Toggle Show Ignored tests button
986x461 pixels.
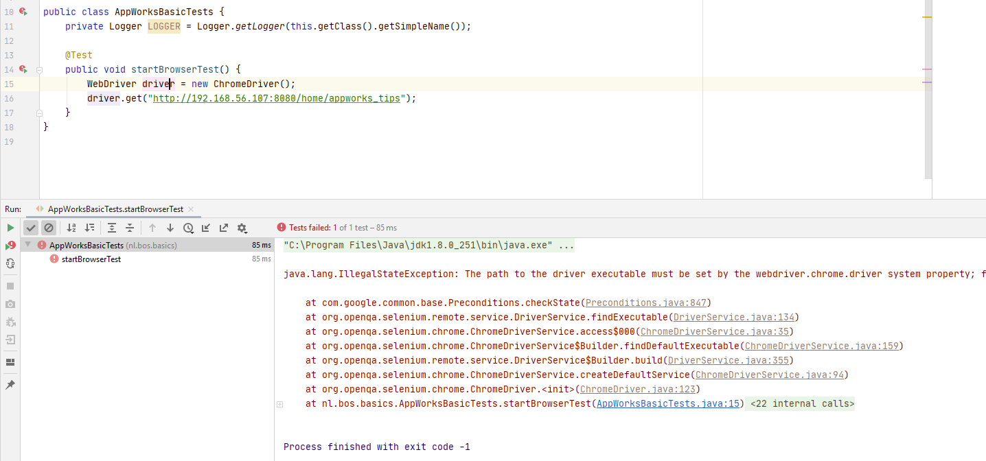tap(48, 228)
